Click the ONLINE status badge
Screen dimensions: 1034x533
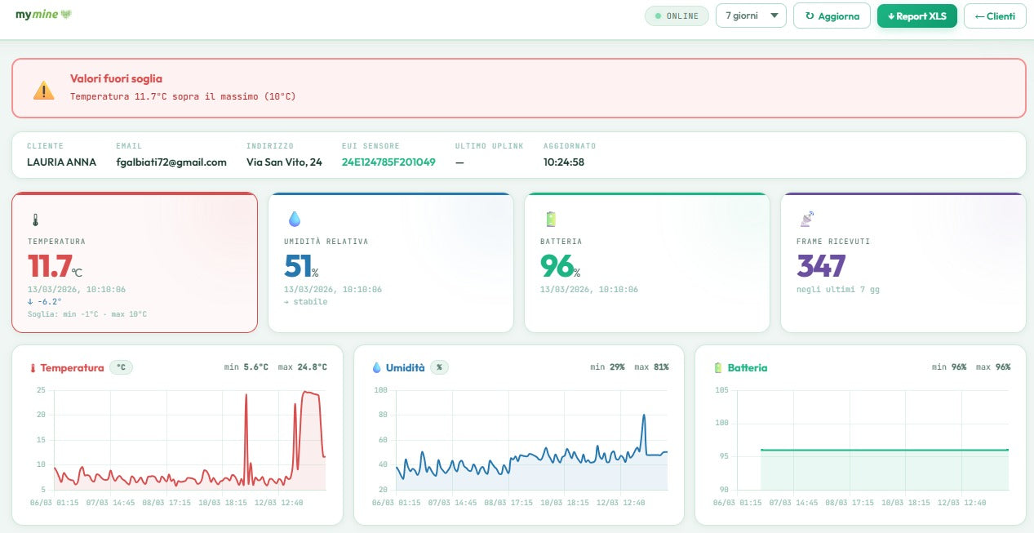point(677,16)
